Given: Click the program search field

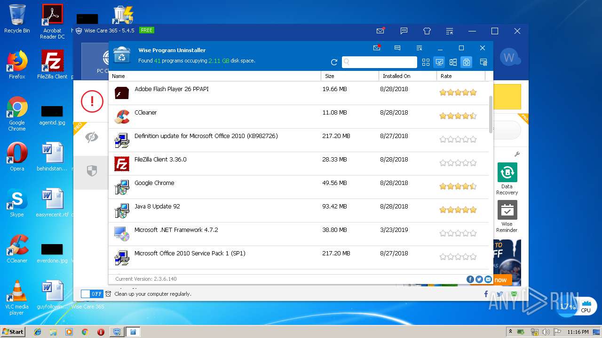Looking at the screenshot, I should tap(379, 62).
